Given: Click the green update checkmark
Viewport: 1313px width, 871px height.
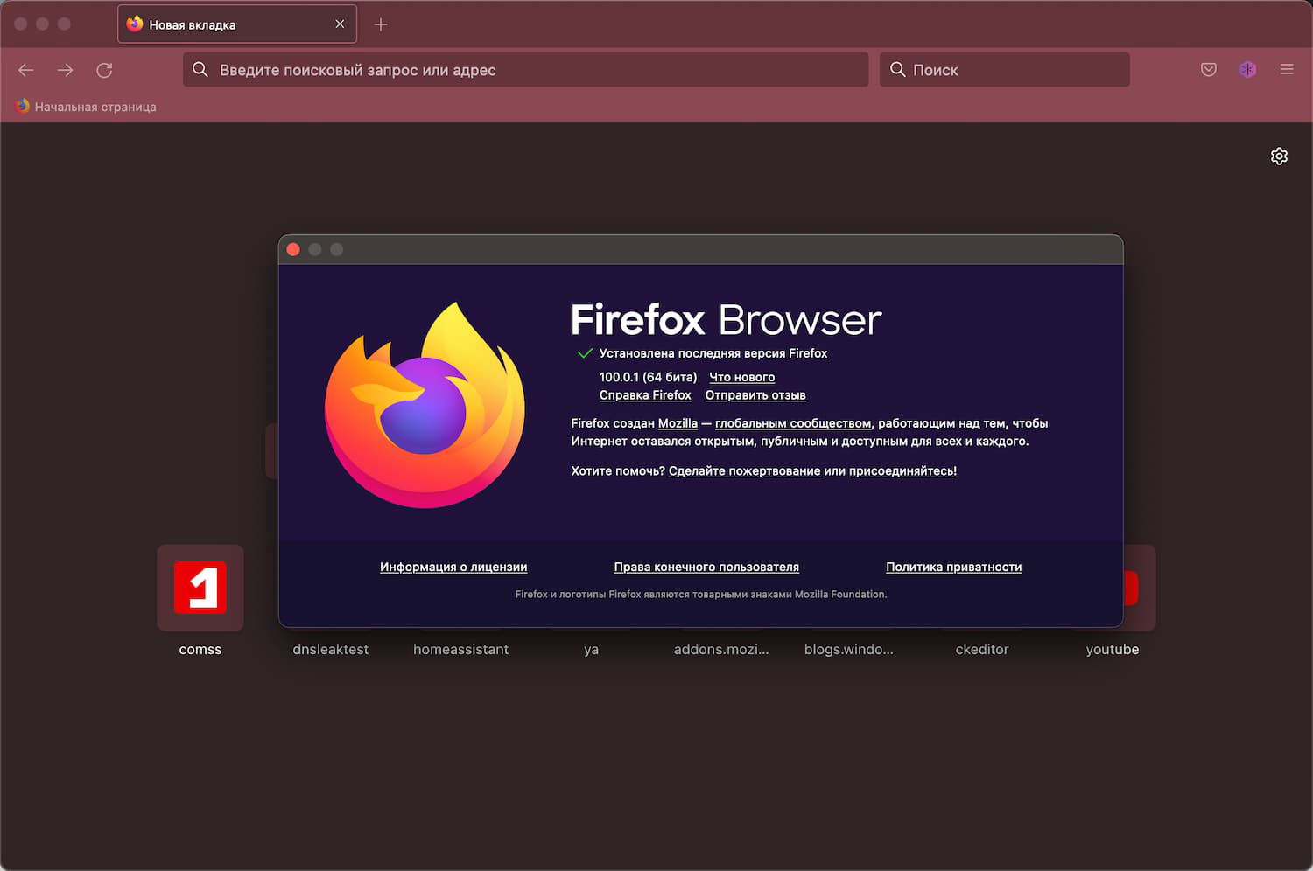Looking at the screenshot, I should point(585,353).
